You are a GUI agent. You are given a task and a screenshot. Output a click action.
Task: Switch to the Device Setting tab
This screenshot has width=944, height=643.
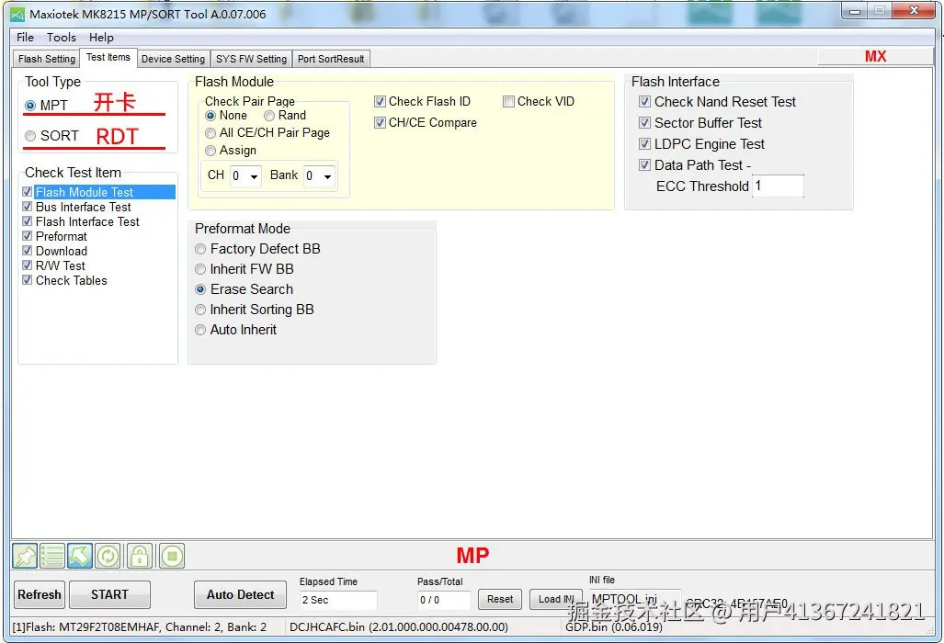tap(174, 59)
